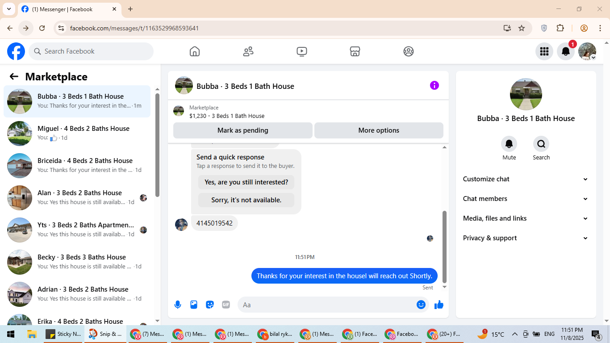Viewport: 610px width, 343px height.
Task: Open the Becky 3 Beds 3 Baths conversation
Action: point(77,262)
